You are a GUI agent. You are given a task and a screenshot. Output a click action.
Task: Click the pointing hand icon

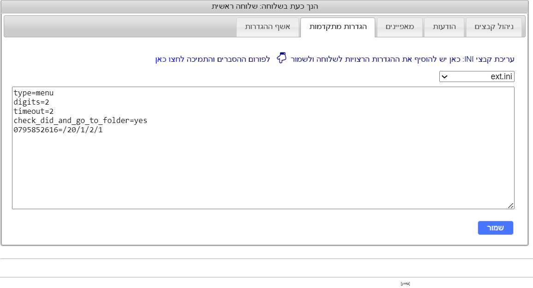click(x=281, y=58)
